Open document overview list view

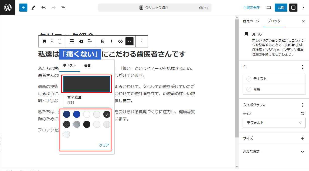point(64,8)
